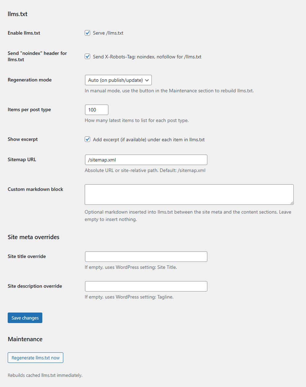Expand the Auto (on publish/update) selector
306x387 pixels.
tap(118, 80)
